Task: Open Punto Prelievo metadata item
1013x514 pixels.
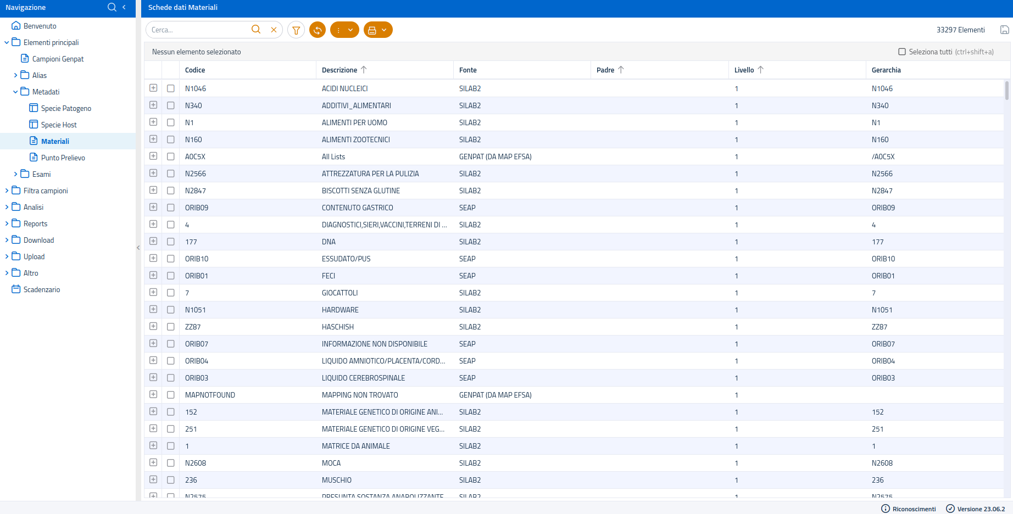Action: 63,158
